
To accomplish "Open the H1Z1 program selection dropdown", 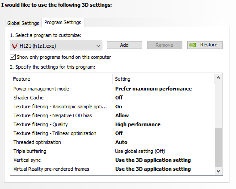I will [x=56, y=45].
